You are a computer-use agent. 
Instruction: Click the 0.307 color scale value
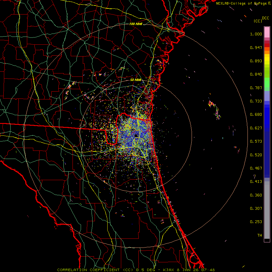(x=256, y=209)
